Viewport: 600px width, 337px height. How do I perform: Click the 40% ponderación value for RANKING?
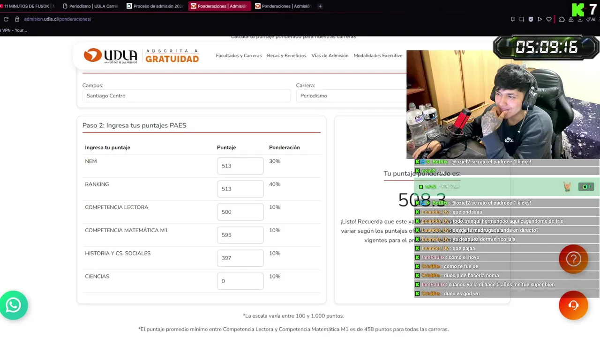(275, 184)
